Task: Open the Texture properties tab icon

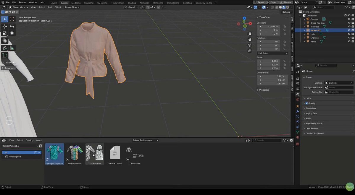Action: pyautogui.click(x=298, y=144)
